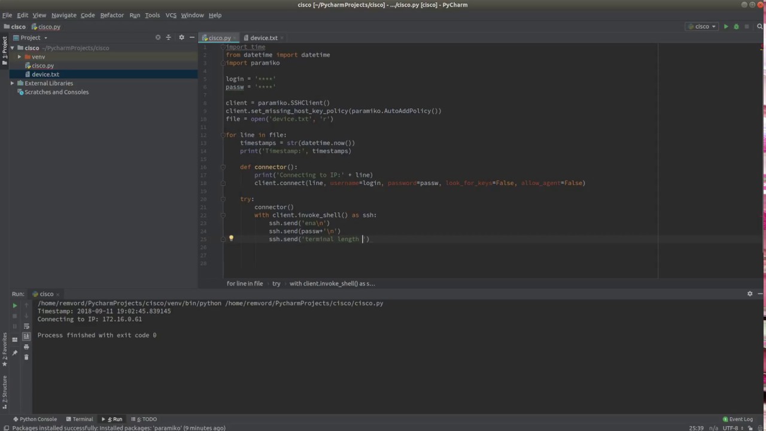Click the stop button in the top toolbar
766x431 pixels.
pyautogui.click(x=746, y=26)
